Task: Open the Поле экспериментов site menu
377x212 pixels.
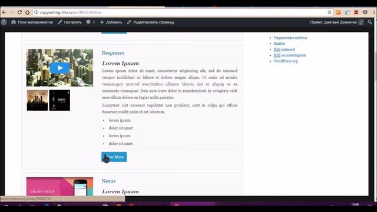Action: point(32,22)
